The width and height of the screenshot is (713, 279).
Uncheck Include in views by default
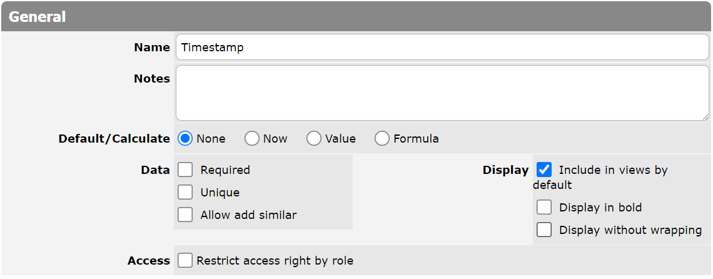(544, 170)
